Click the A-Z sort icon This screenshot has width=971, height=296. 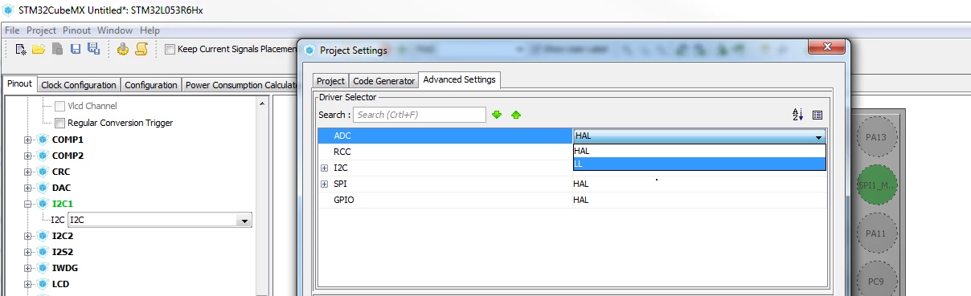(x=798, y=115)
